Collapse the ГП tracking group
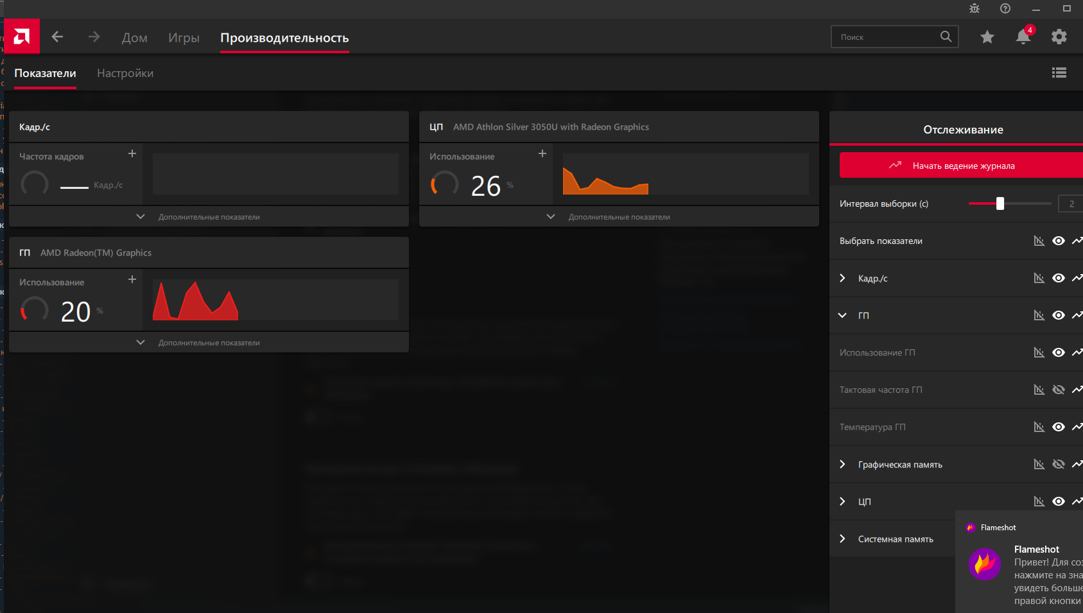The height and width of the screenshot is (613, 1083). click(842, 315)
